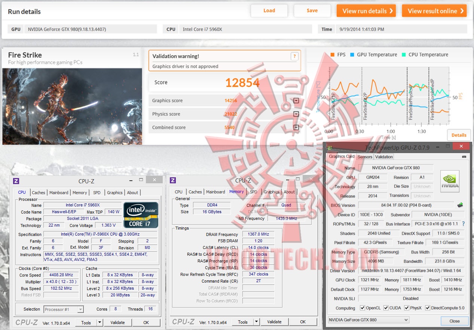Expand the Physics score details
474x330 pixels.
tap(296, 114)
